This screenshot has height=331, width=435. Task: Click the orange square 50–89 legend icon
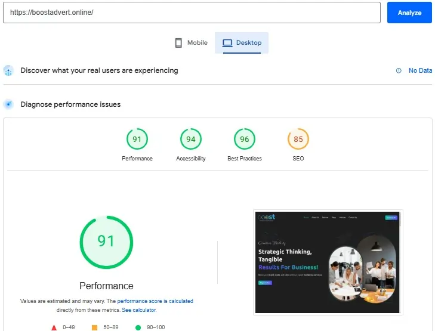pyautogui.click(x=95, y=327)
